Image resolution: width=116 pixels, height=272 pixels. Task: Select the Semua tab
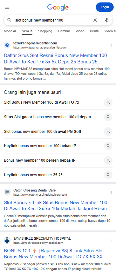point(27,31)
